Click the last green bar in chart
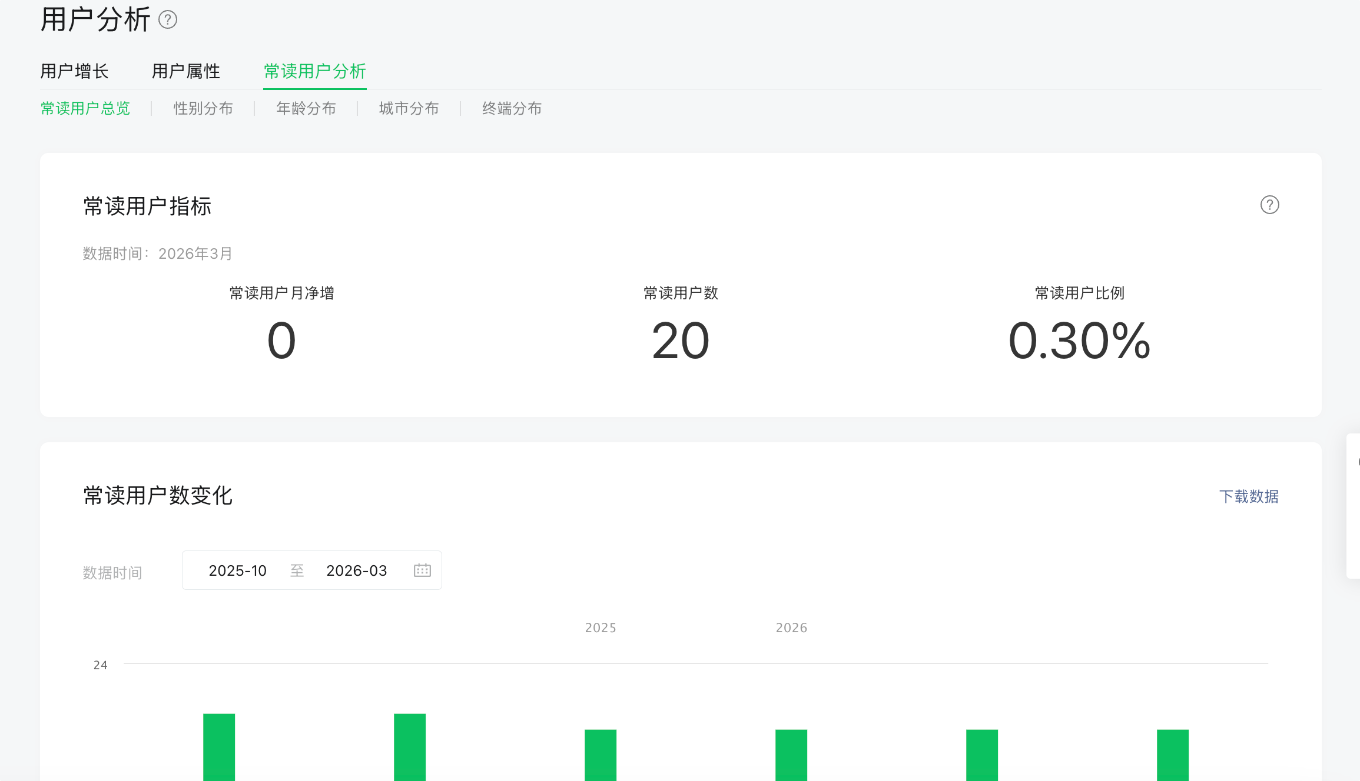Image resolution: width=1360 pixels, height=781 pixels. pyautogui.click(x=1173, y=755)
